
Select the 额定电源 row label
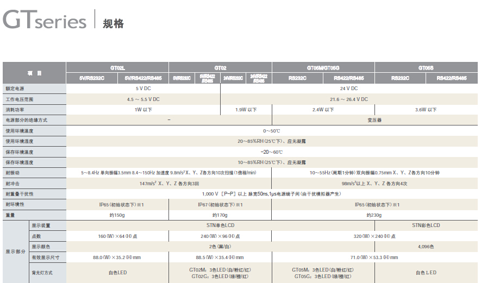coord(15,88)
